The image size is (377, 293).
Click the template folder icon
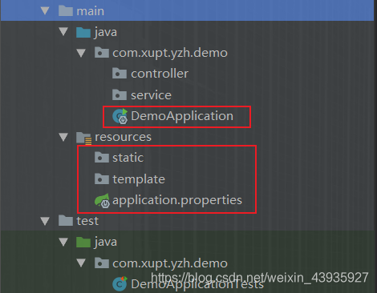pos(102,179)
